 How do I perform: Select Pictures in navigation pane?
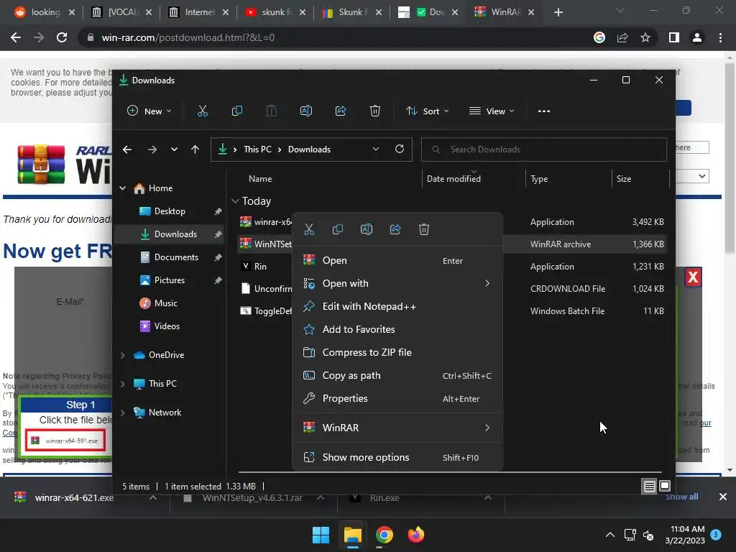pos(170,280)
